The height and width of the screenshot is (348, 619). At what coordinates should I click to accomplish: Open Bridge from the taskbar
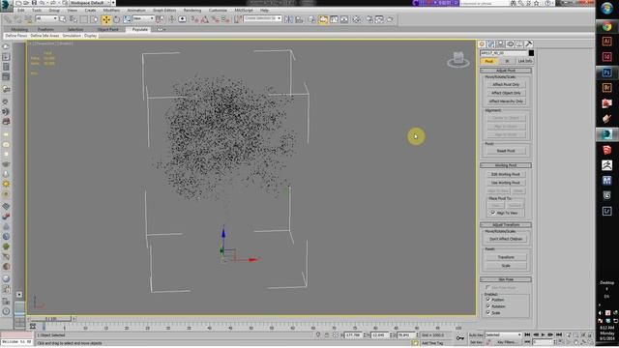pos(606,88)
